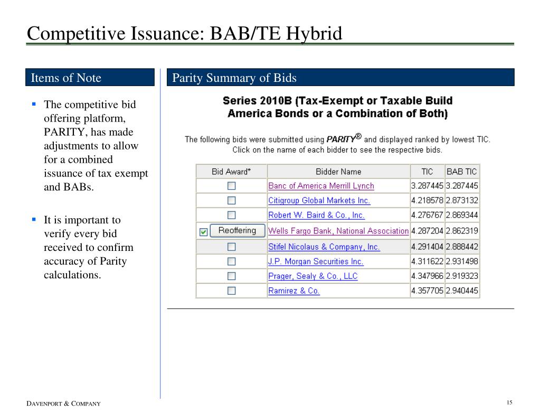This screenshot has width=540, height=412.
Task: Open the Citigroup Global Markets Inc. bid link
Action: tap(319, 201)
